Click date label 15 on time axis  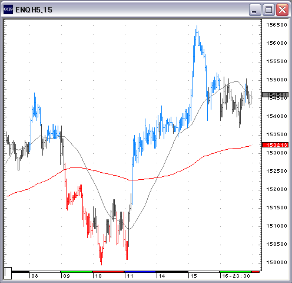pyautogui.click(x=194, y=276)
